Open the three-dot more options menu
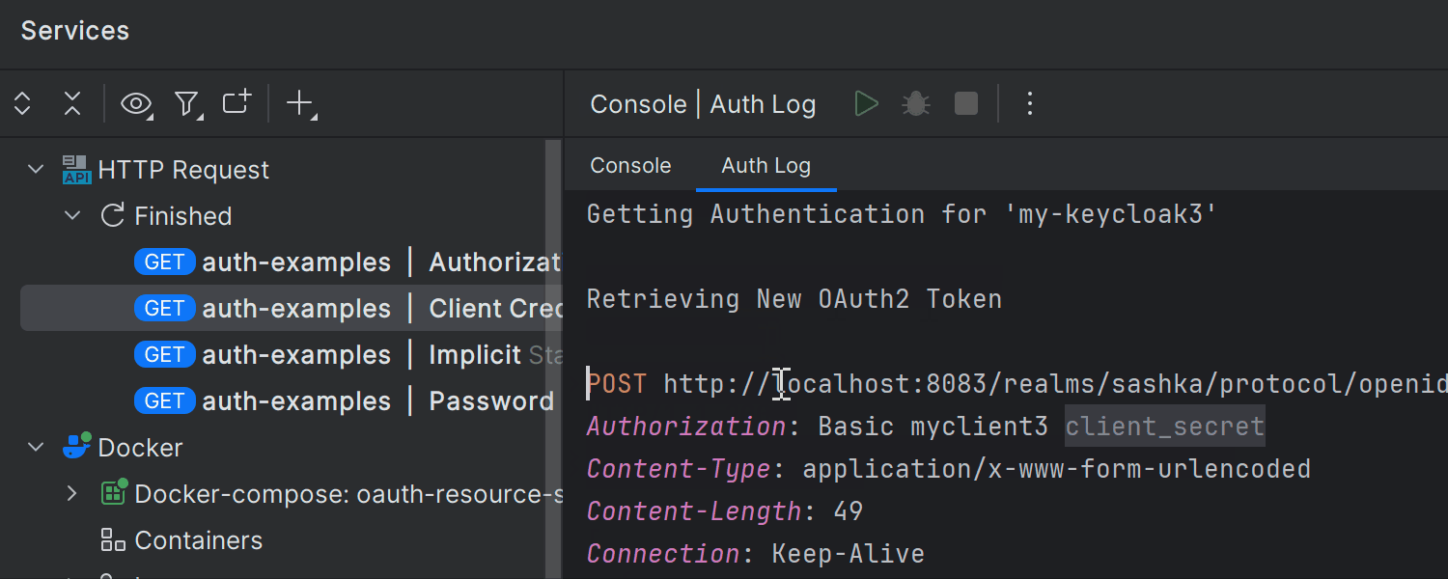 (1029, 103)
